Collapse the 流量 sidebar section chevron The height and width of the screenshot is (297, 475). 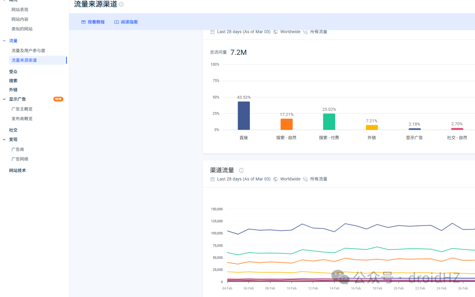coord(4,40)
